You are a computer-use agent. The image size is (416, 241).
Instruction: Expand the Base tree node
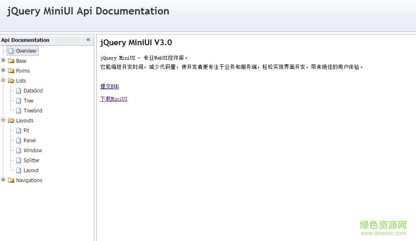(3, 61)
